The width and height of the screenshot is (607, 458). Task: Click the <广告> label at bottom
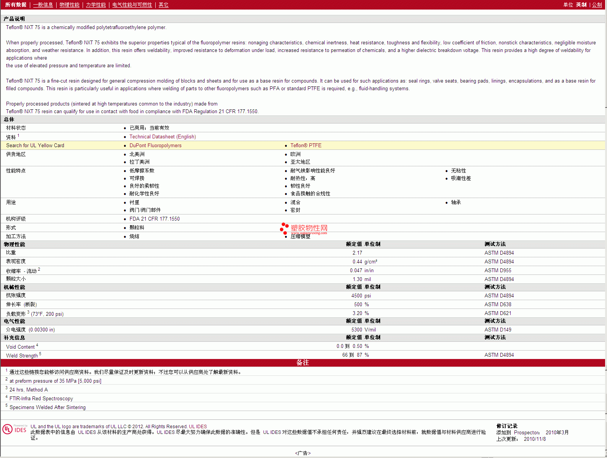coord(303,453)
